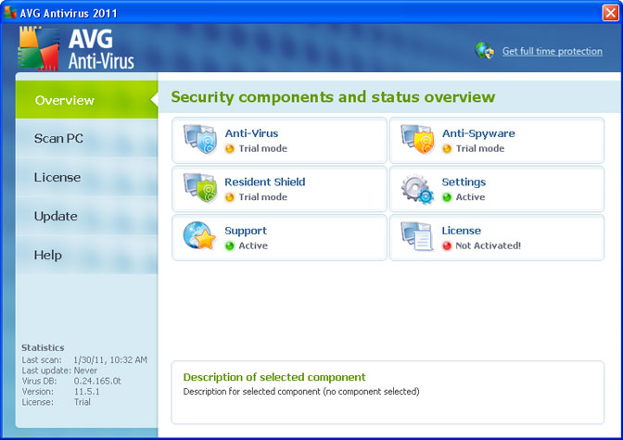Click the orange status dot under Resident Shield

point(230,197)
